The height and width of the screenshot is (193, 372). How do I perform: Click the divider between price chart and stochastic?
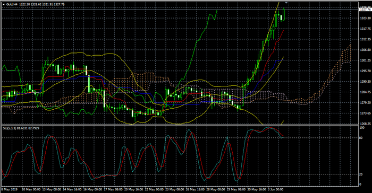point(180,125)
